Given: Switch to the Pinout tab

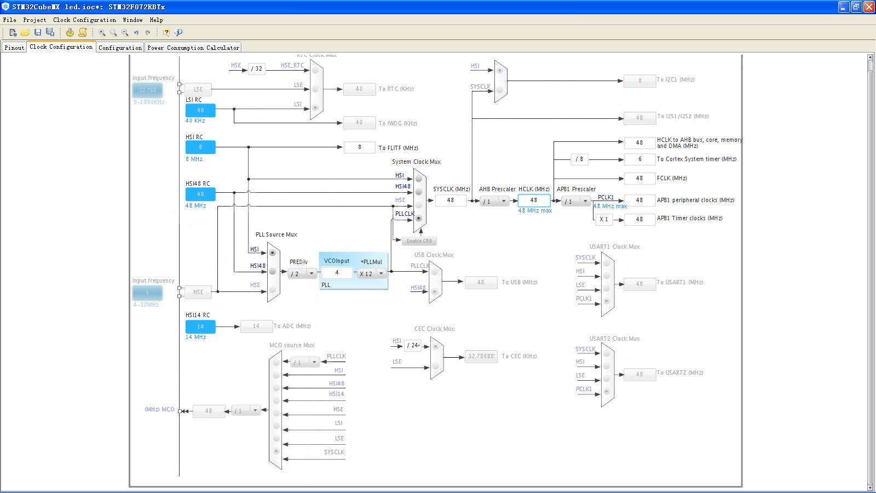Looking at the screenshot, I should click(x=14, y=48).
